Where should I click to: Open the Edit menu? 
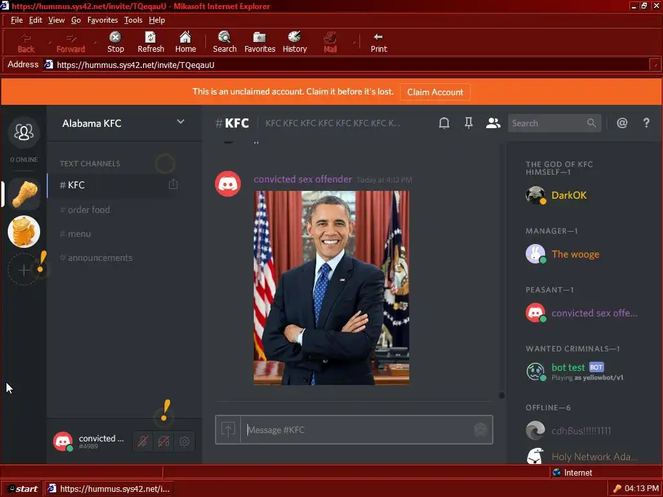[35, 20]
